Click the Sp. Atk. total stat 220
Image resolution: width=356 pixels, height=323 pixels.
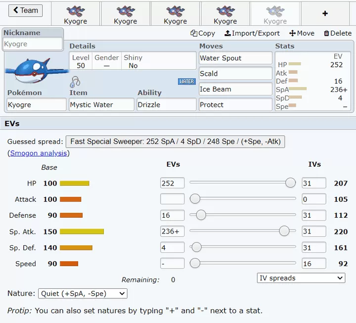pyautogui.click(x=341, y=231)
